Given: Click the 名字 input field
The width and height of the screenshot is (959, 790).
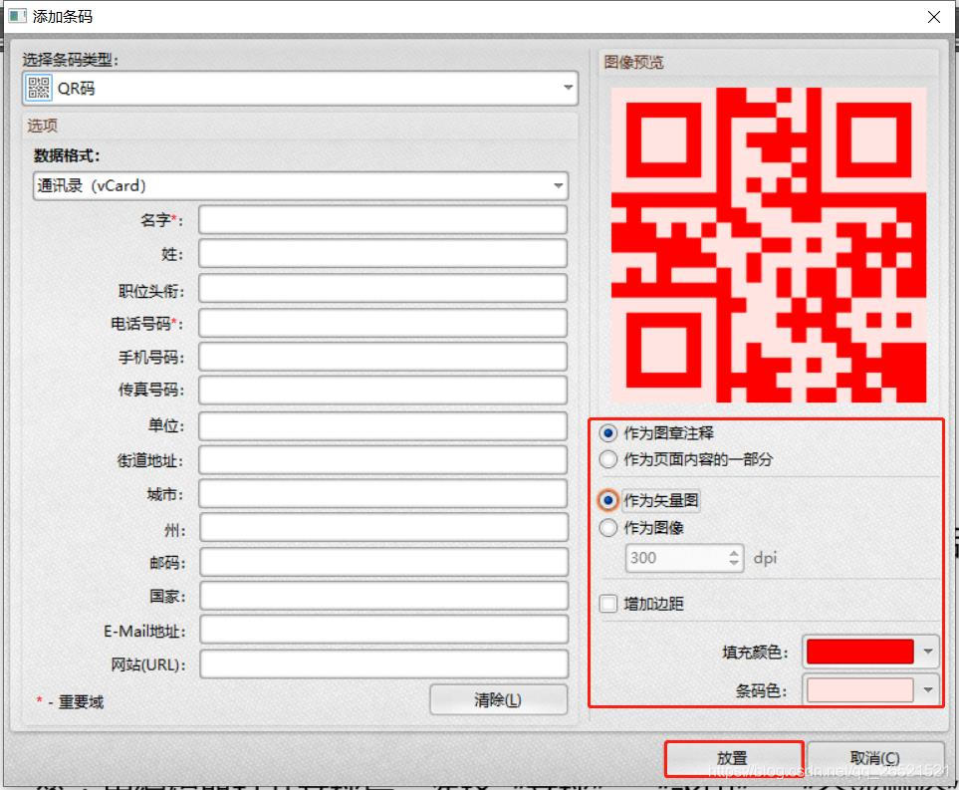Looking at the screenshot, I should pos(382,220).
